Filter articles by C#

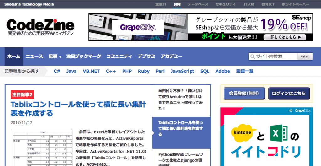[57, 71]
